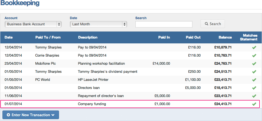Toggle the statement match for the first Tommy Sharples row
The image size is (262, 121).
pos(254,47)
